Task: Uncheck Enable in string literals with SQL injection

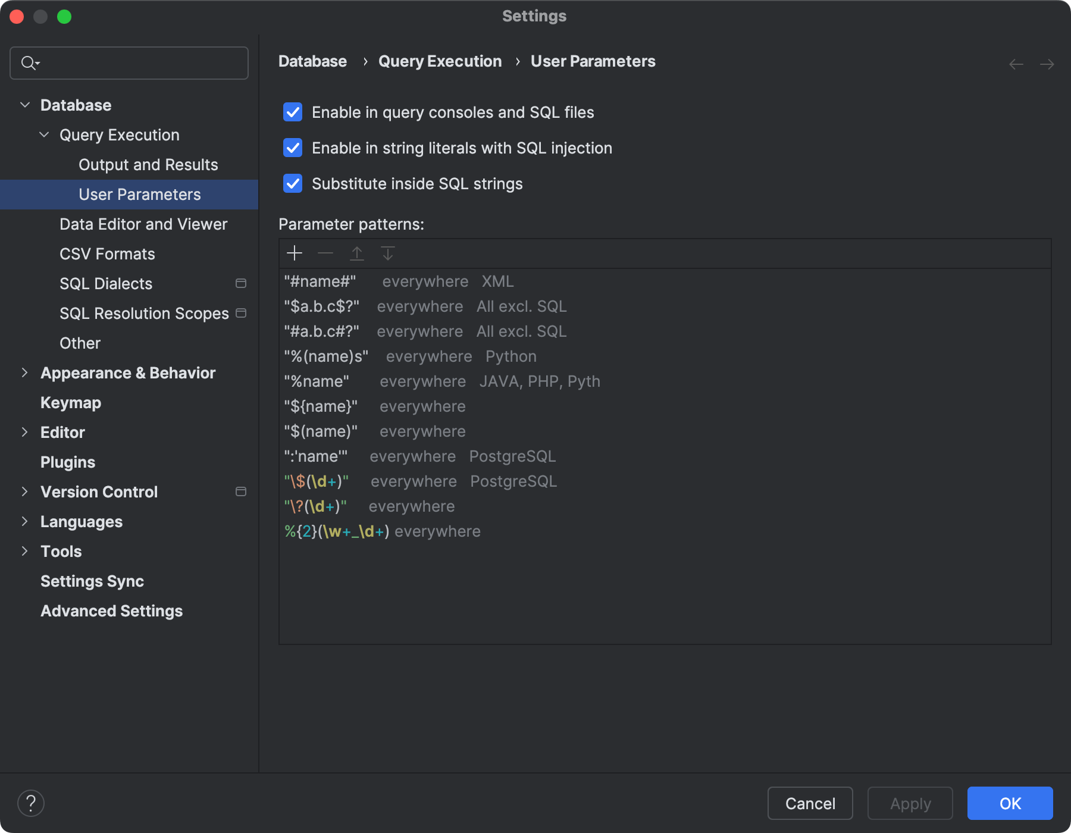Action: [x=292, y=148]
